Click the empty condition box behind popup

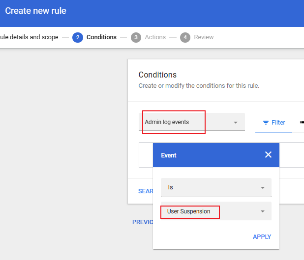pos(146,155)
